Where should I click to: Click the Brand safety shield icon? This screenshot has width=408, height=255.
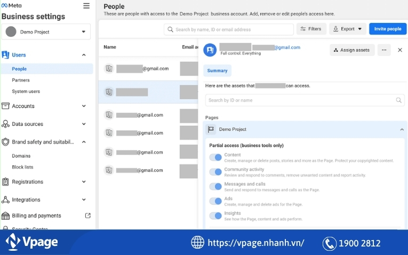[5, 142]
